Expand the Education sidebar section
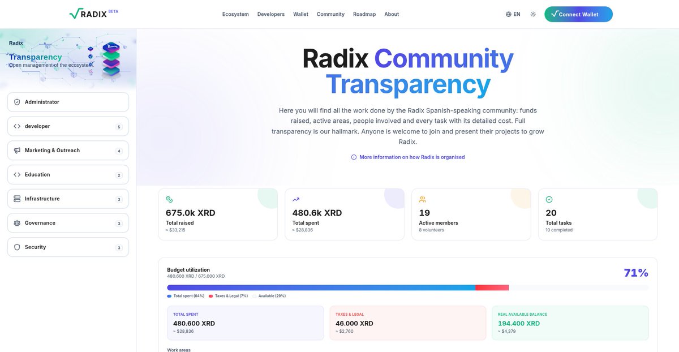Viewport: 679px width, 352px height. coord(68,175)
